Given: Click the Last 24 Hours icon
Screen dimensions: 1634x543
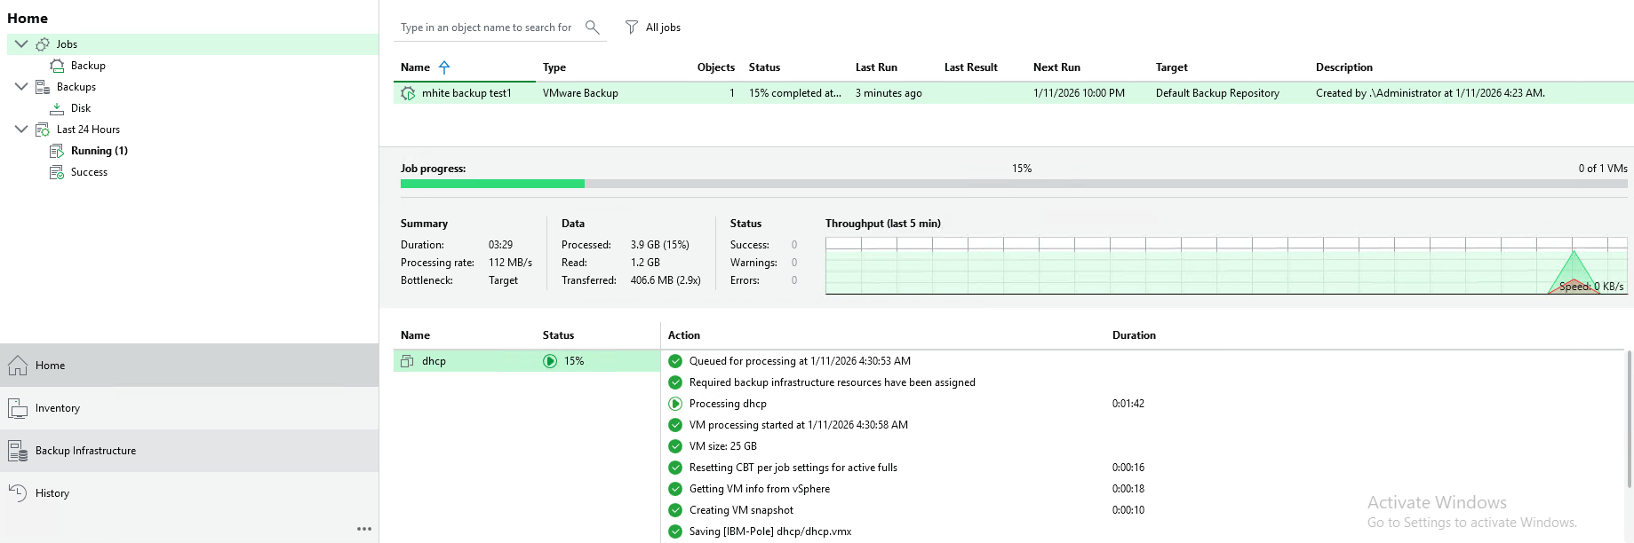Looking at the screenshot, I should [43, 130].
